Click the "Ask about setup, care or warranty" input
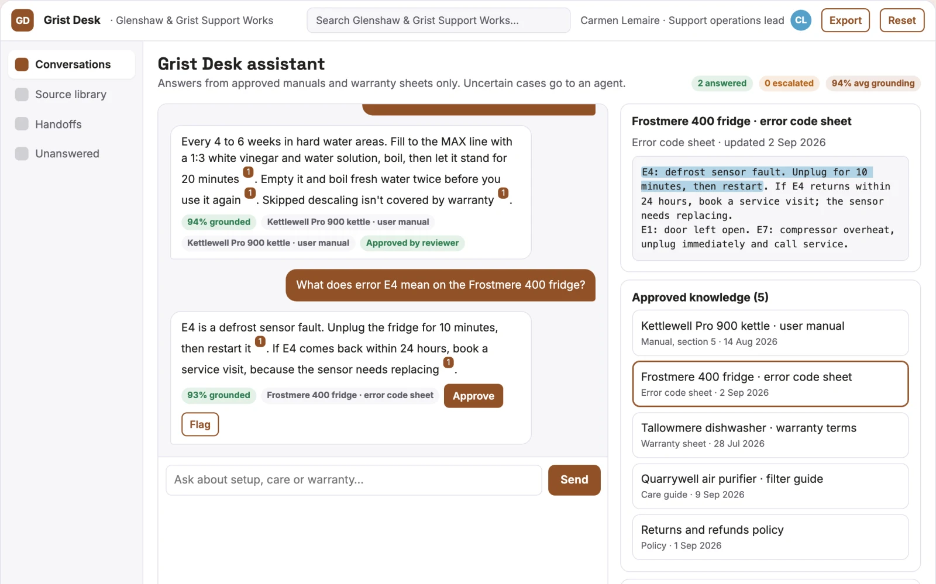 coord(354,480)
